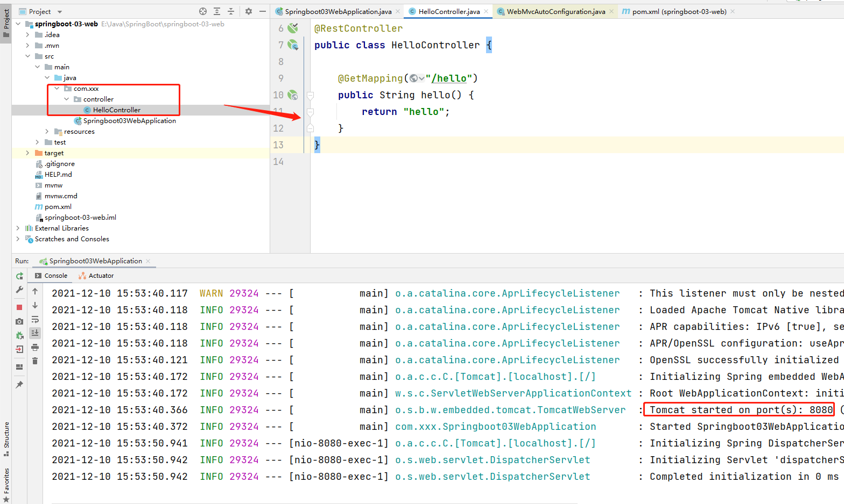844x504 pixels.
Task: Collapse the springboot-03-web root node
Action: [x=18, y=24]
